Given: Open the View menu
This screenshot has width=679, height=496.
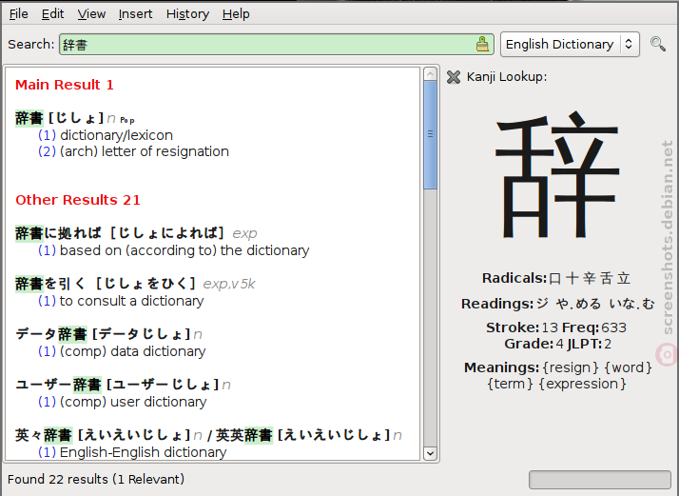Looking at the screenshot, I should 91,14.
